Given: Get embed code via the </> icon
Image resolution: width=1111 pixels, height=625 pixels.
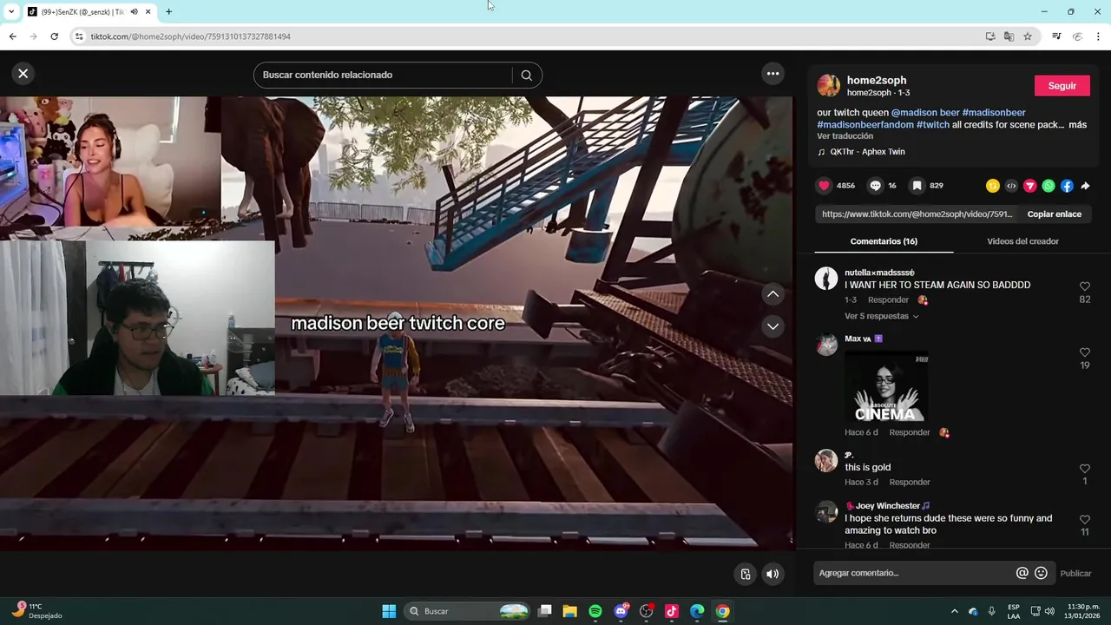Looking at the screenshot, I should 1011,186.
